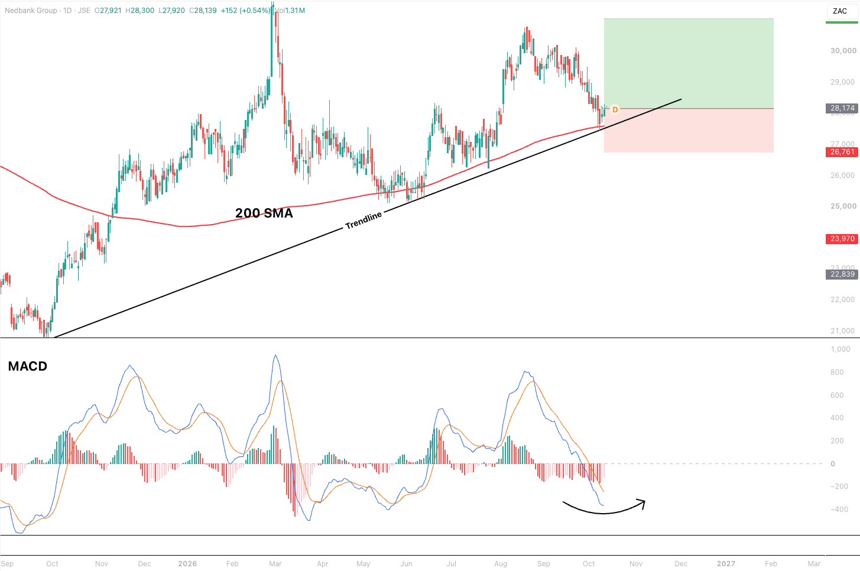Click the 25,000 price axis label
860x571 pixels.
(843, 206)
